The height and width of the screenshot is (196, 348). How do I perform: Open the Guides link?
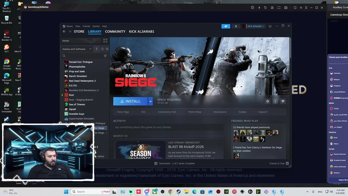(x=243, y=112)
